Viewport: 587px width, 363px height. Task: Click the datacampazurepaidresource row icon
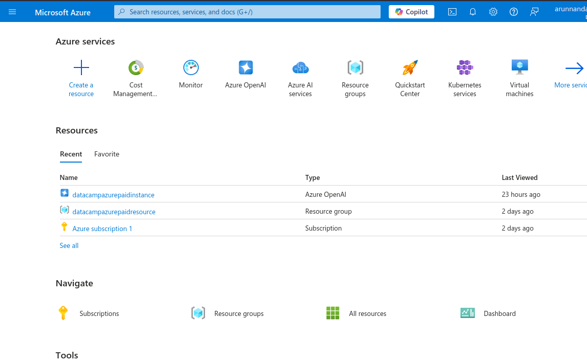[65, 210]
